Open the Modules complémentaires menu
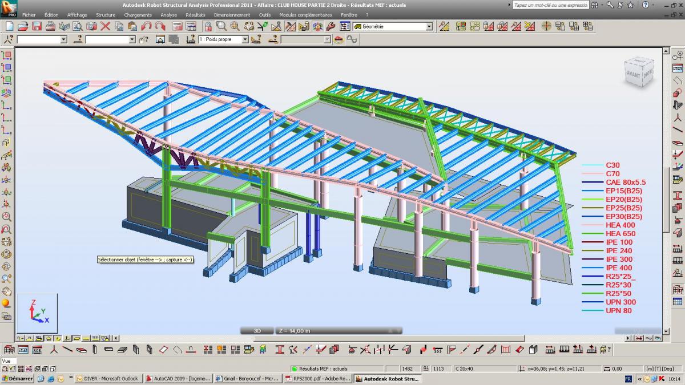The image size is (685, 385). [306, 15]
